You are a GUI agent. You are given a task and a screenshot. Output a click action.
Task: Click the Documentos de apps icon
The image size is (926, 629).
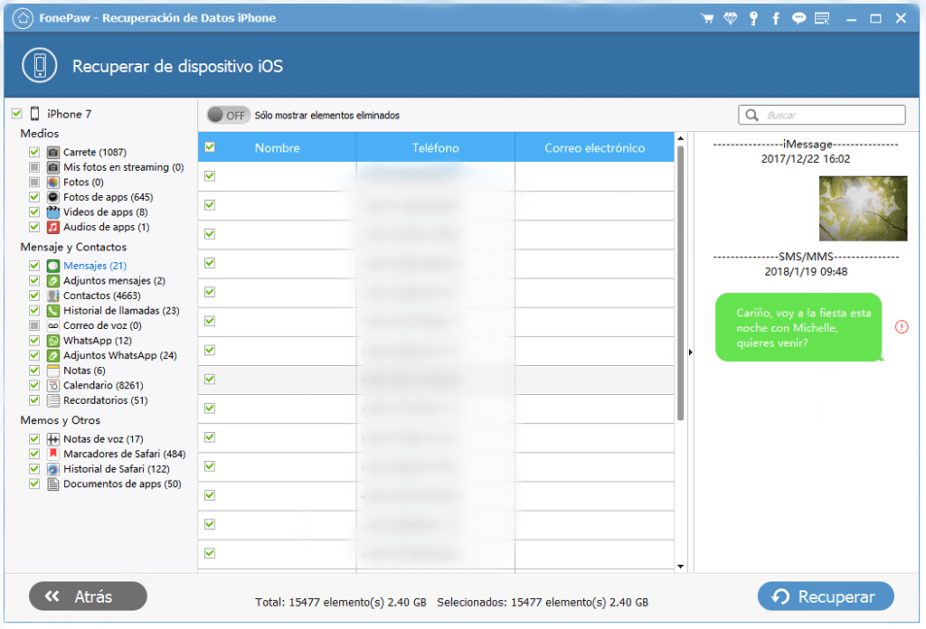pos(53,483)
